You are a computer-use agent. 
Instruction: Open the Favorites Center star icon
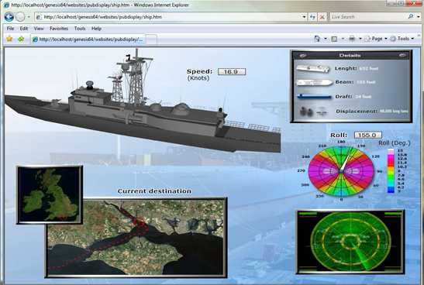9,39
